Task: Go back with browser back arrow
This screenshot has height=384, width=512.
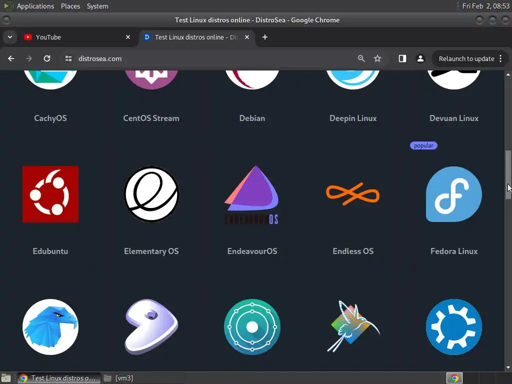Action: [11, 58]
